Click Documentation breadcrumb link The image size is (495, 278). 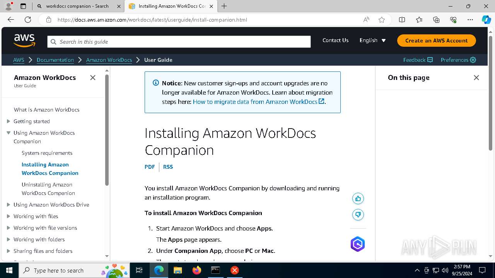(55, 60)
